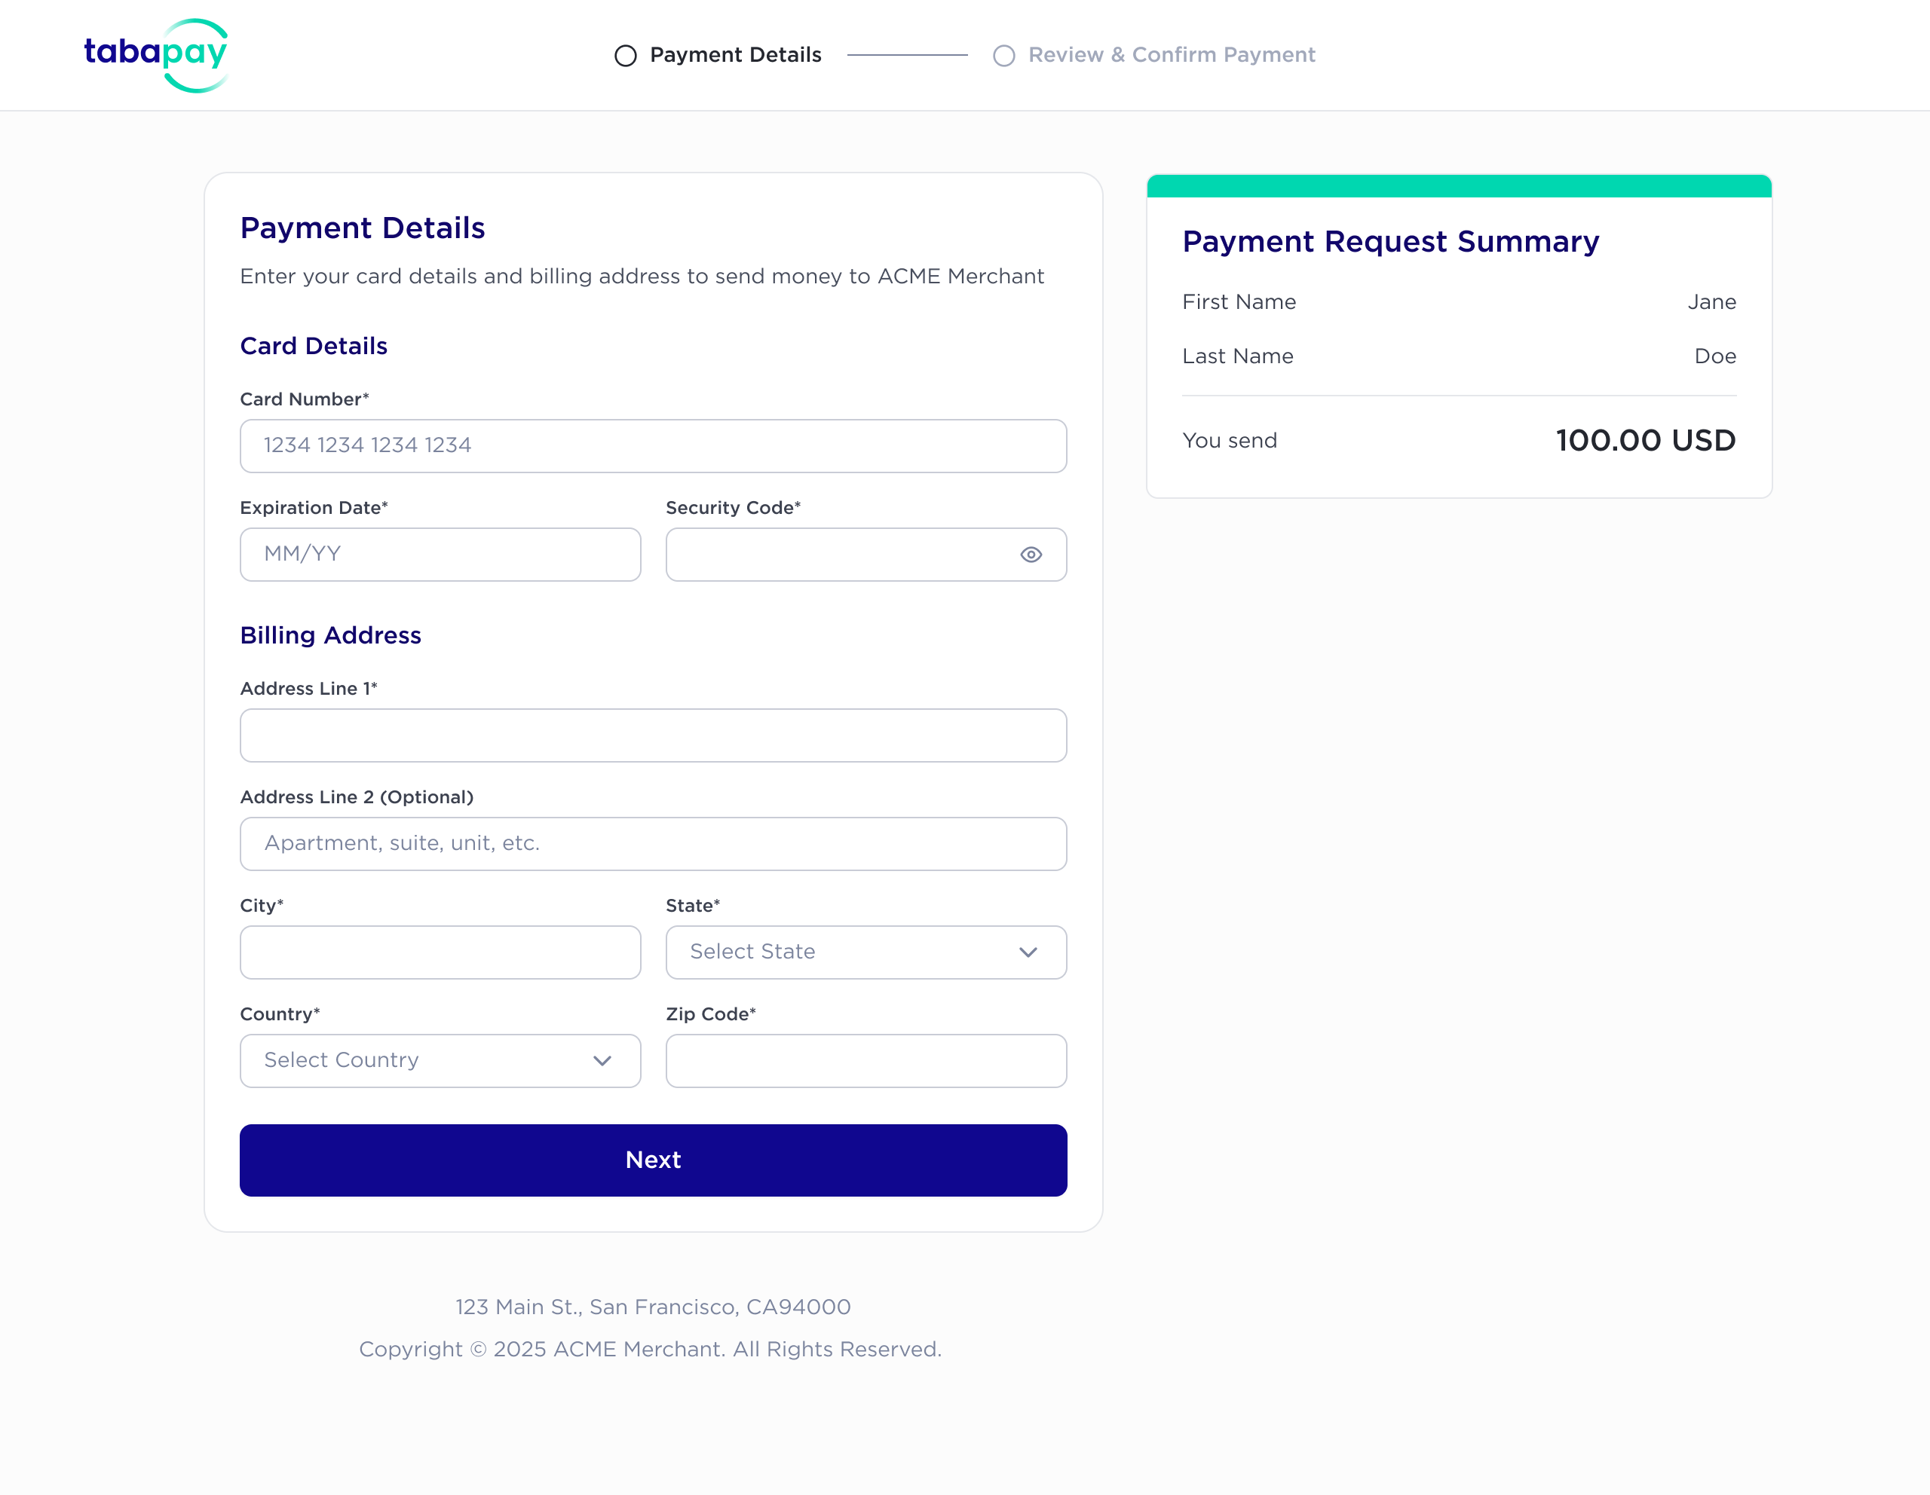The image size is (1930, 1495).
Task: Click the green summary header bar
Action: [1459, 185]
